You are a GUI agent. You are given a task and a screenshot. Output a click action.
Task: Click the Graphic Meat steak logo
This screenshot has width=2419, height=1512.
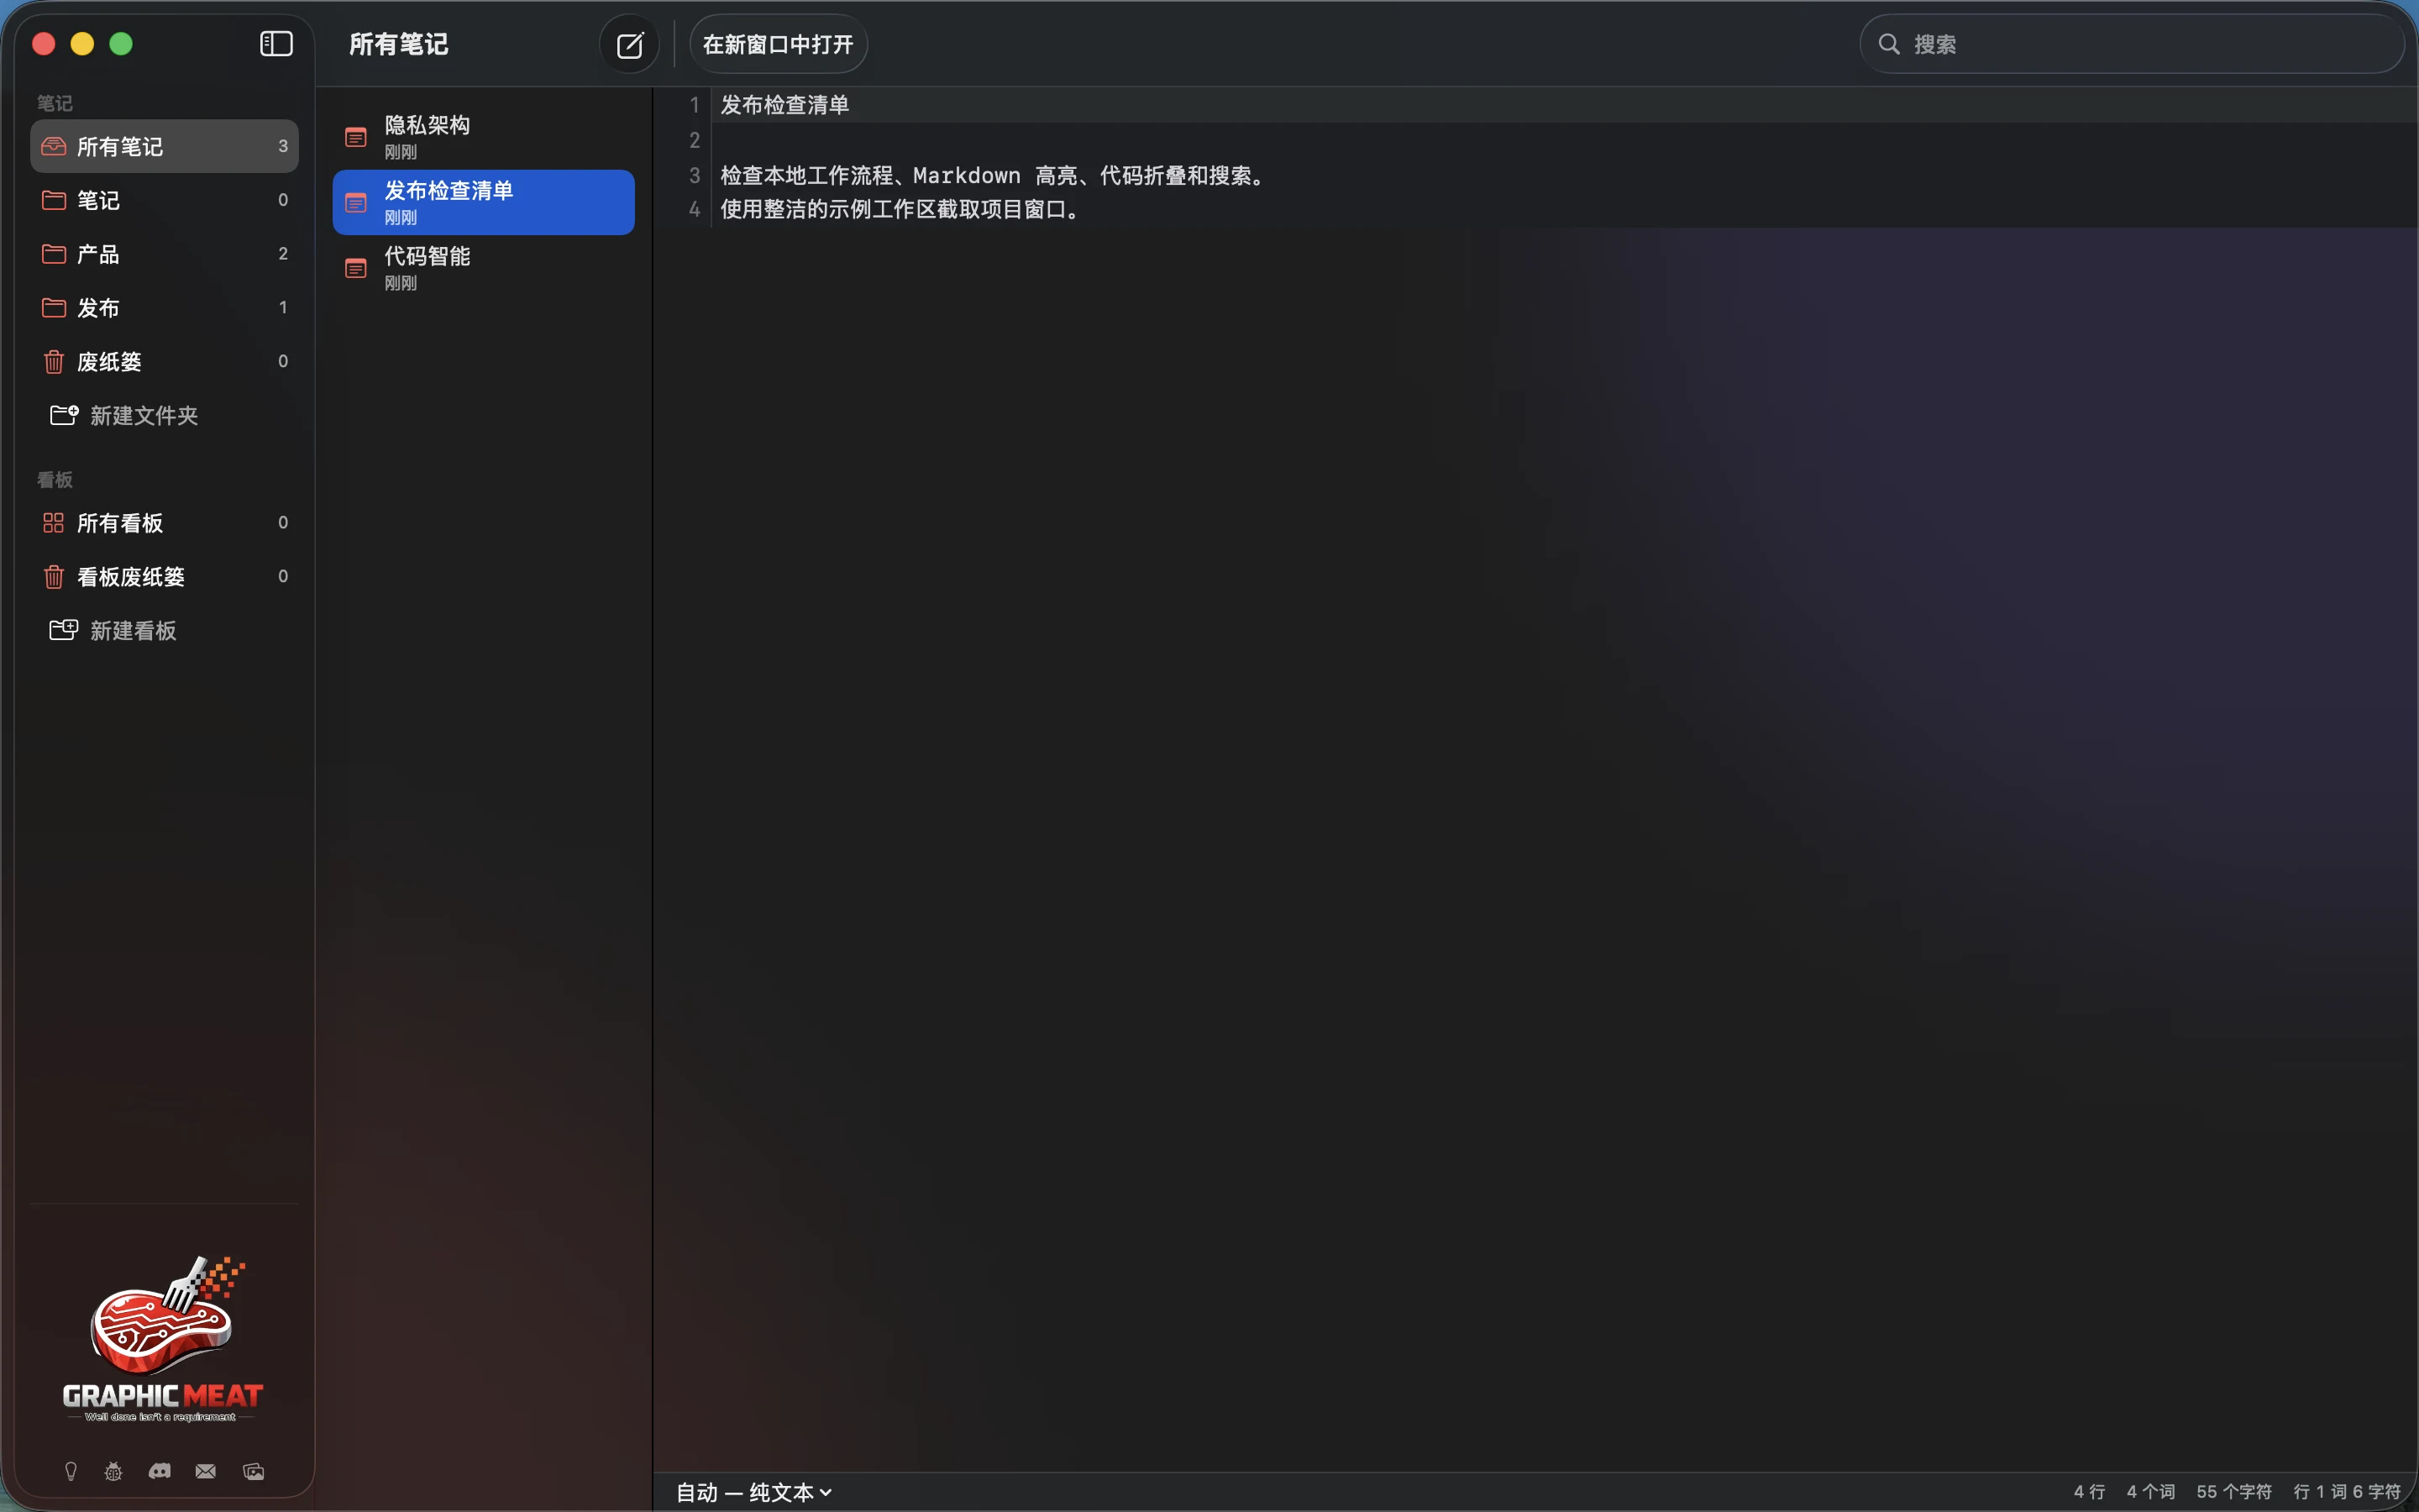click(x=164, y=1338)
